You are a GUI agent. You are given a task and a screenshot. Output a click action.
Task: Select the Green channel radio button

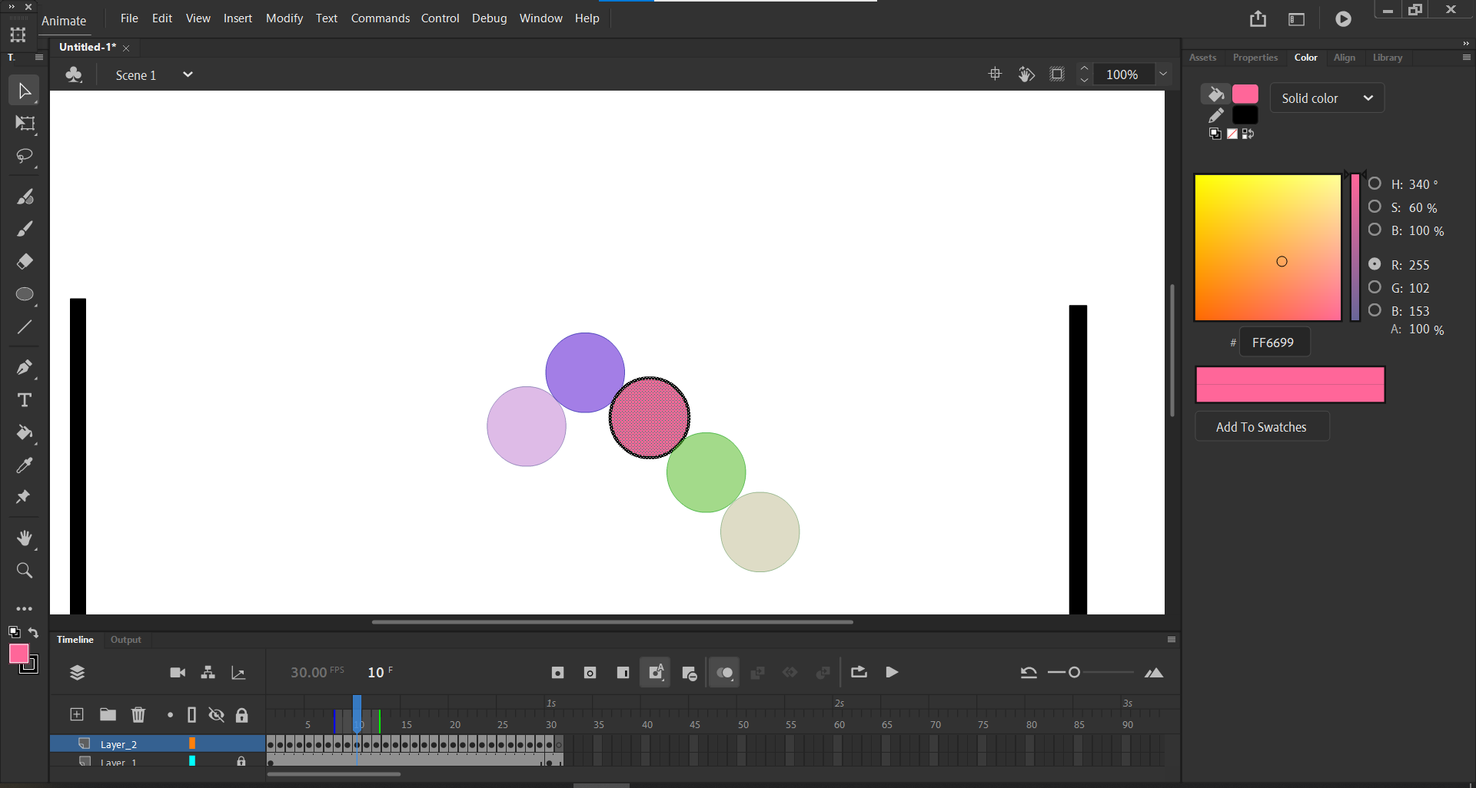pos(1375,287)
